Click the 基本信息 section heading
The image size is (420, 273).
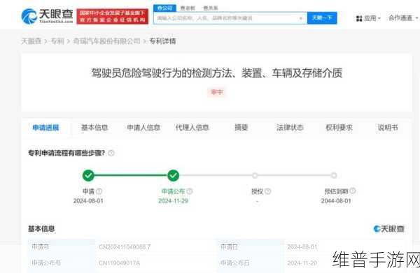click(x=41, y=229)
